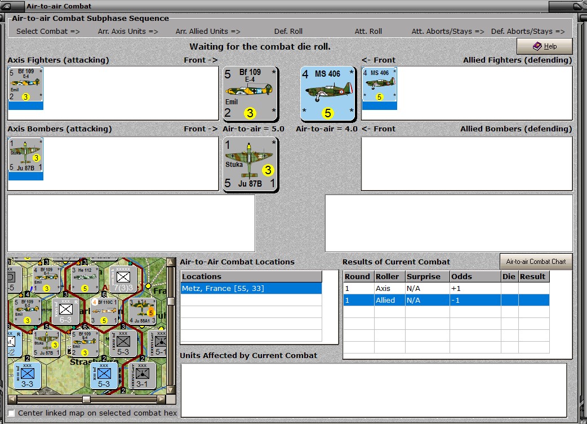Image resolution: width=587 pixels, height=424 pixels.
Task: Click the large front Ju 87B Stuka counter
Action: [x=251, y=164]
